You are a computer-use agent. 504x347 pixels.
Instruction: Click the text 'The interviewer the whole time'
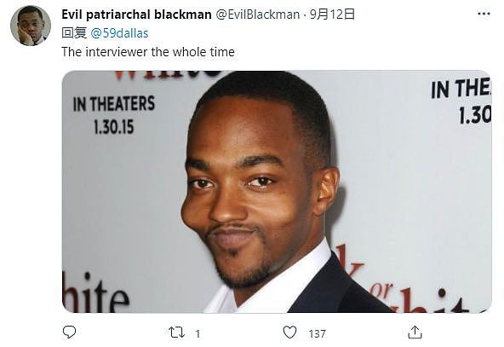point(148,52)
